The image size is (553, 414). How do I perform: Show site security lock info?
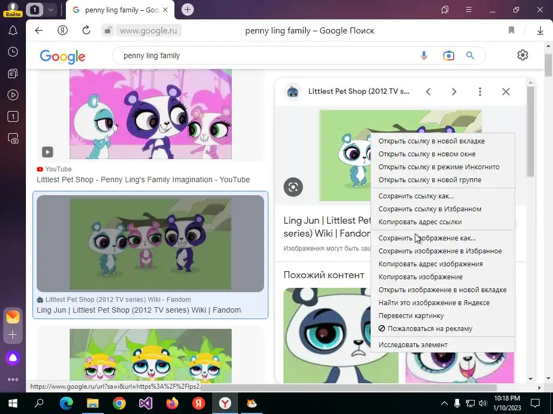107,31
